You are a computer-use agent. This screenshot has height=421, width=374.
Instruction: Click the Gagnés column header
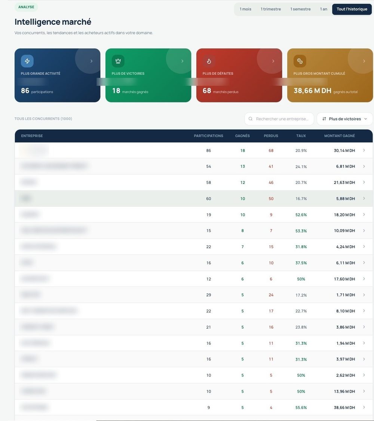point(242,136)
